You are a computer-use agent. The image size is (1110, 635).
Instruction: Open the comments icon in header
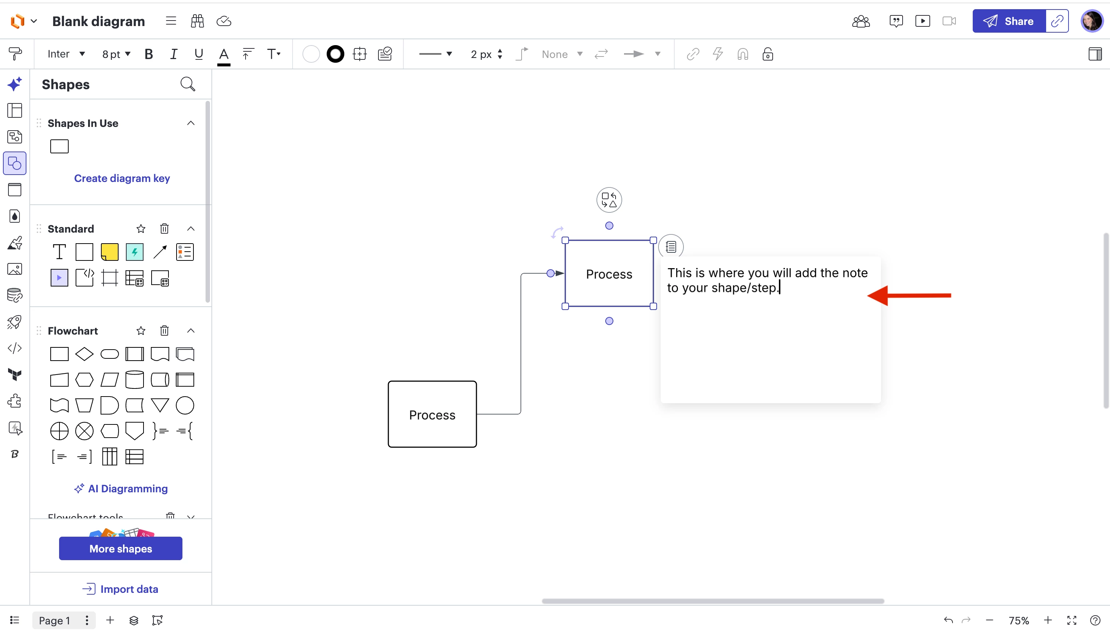896,21
